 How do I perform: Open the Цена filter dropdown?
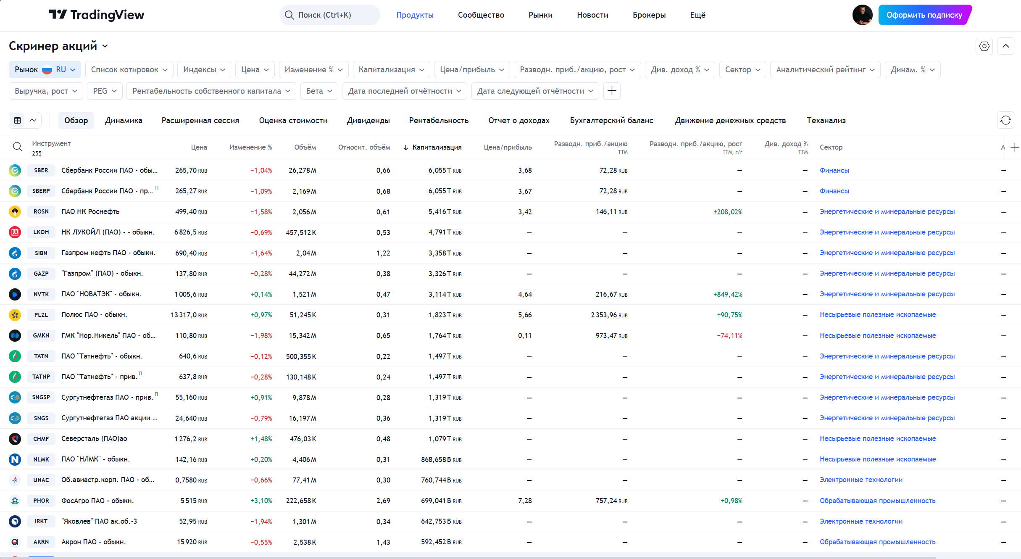[x=255, y=69]
